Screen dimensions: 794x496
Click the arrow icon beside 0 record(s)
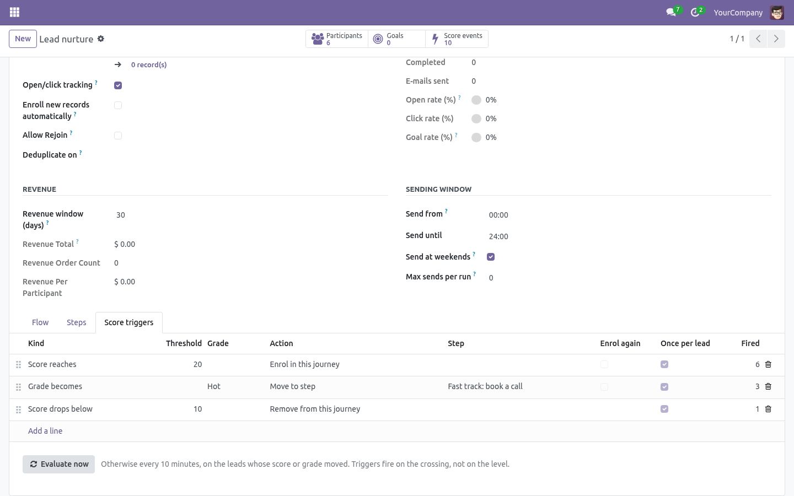(x=118, y=64)
